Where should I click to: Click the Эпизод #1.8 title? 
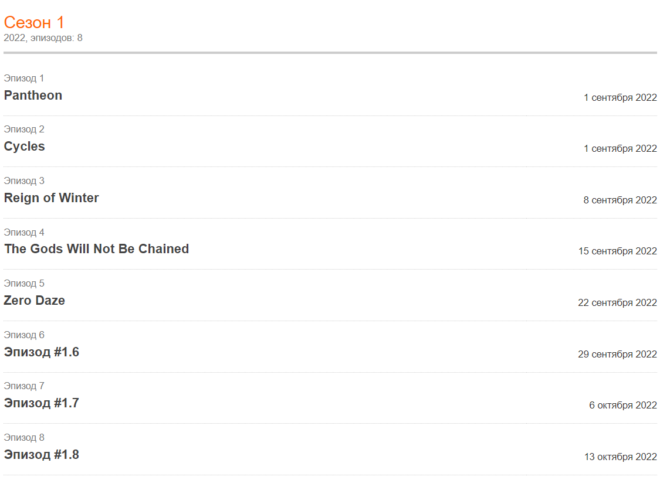tap(42, 455)
